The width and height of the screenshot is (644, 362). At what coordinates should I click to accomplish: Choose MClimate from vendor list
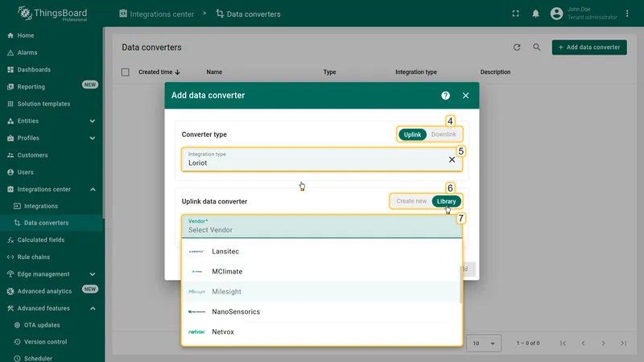point(321,272)
